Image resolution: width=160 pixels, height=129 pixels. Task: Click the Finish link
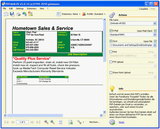(x=122, y=122)
